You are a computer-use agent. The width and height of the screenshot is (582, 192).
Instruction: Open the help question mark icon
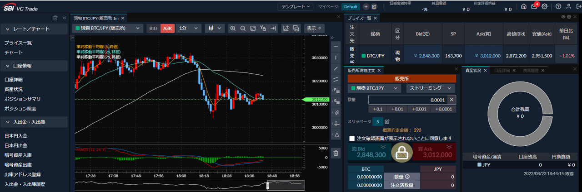pyautogui.click(x=558, y=7)
